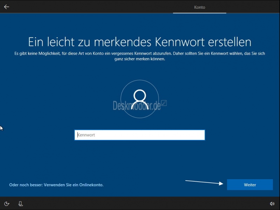Click the microphone icon in bottom bar
280x210 pixels.
pos(21,204)
